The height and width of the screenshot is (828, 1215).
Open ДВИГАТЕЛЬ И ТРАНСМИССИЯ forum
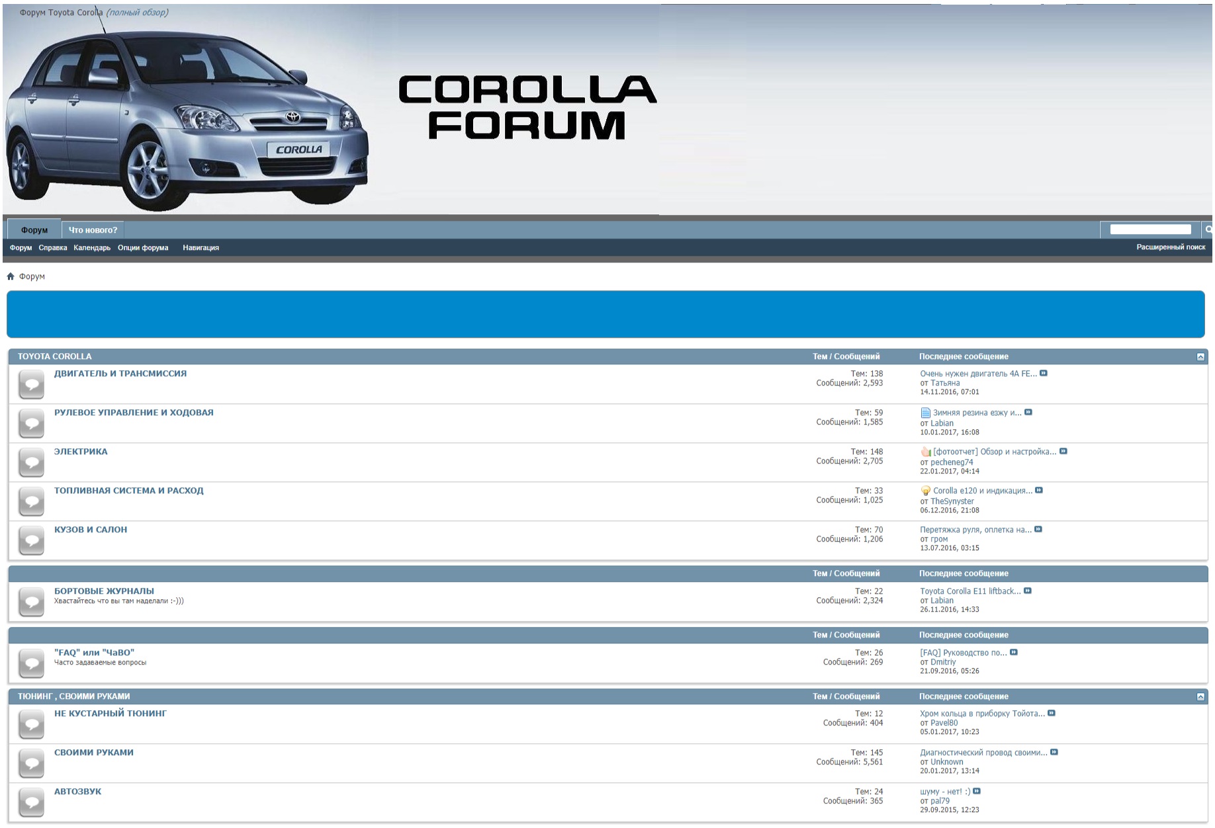(x=120, y=374)
